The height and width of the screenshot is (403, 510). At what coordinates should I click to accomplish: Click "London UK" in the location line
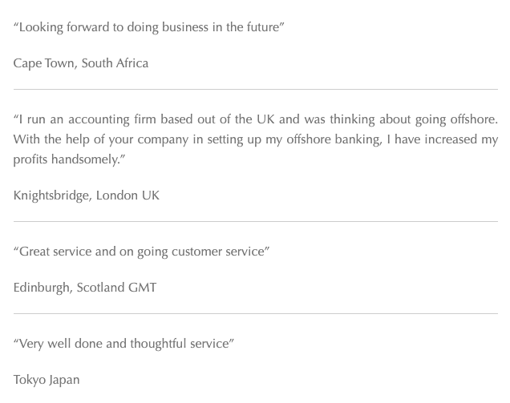coord(127,195)
